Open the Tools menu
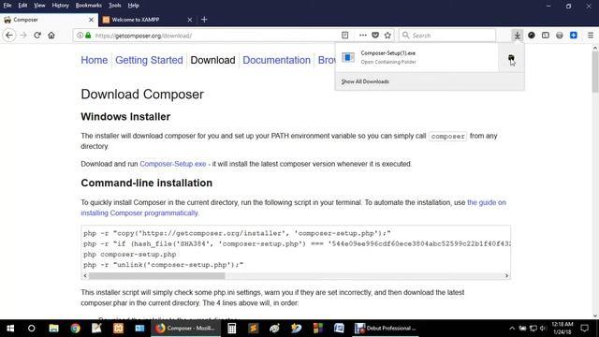Viewport: 599px width, 337px height. point(114,6)
